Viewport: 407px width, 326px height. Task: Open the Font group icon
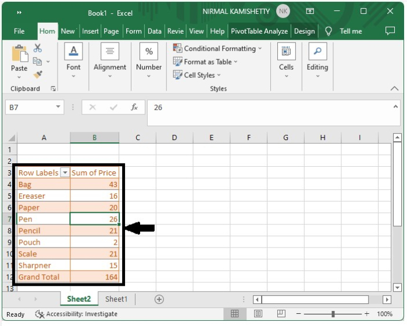(x=73, y=51)
